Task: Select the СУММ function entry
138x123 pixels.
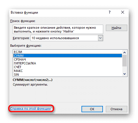Action: [68, 56]
